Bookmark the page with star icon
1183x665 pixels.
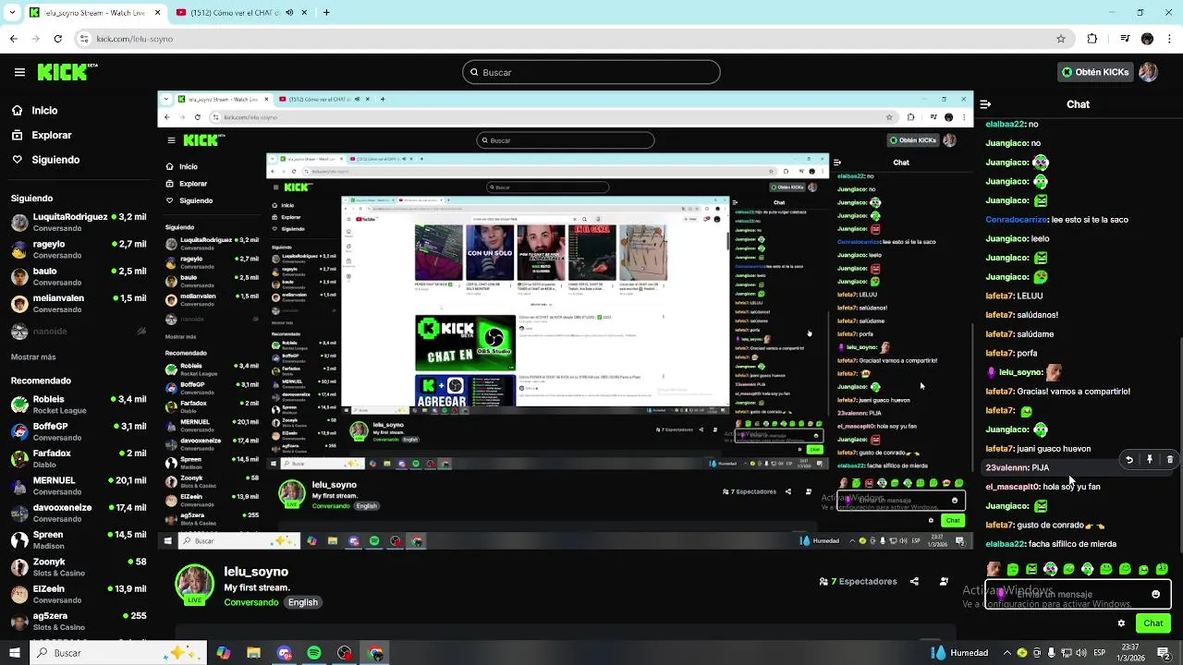1060,39
